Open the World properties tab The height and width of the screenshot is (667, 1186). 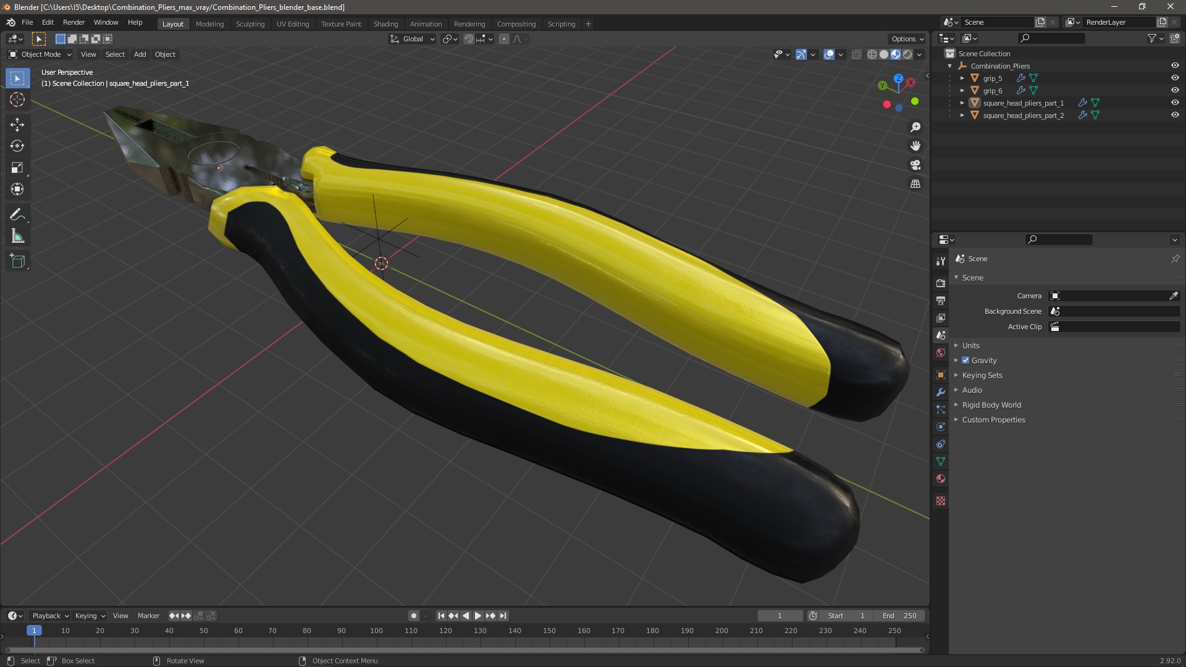click(x=941, y=353)
